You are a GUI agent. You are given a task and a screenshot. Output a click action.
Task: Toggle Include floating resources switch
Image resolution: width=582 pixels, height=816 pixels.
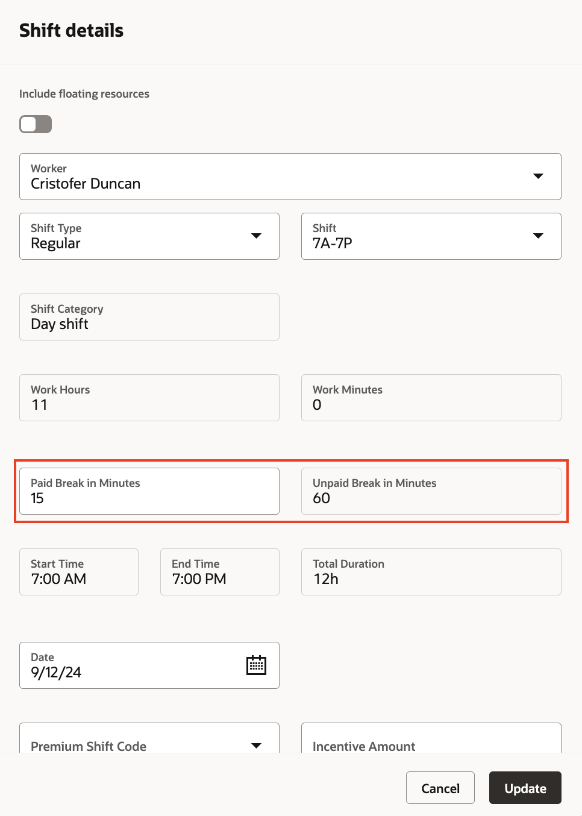point(36,124)
